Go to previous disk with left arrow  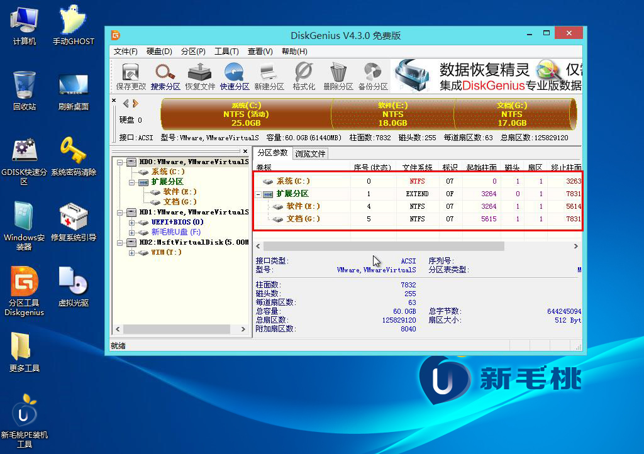(126, 104)
